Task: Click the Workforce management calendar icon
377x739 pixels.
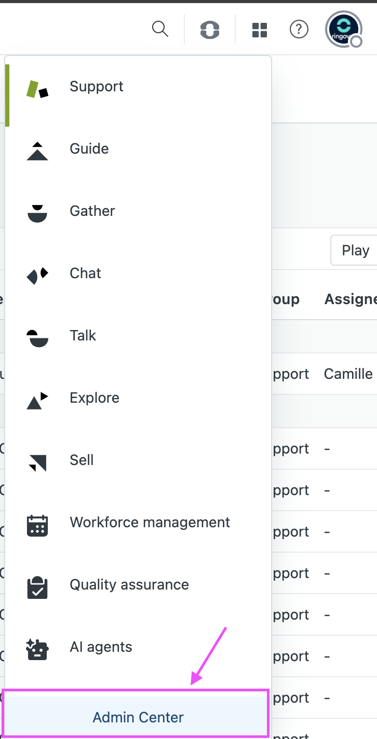Action: (37, 525)
